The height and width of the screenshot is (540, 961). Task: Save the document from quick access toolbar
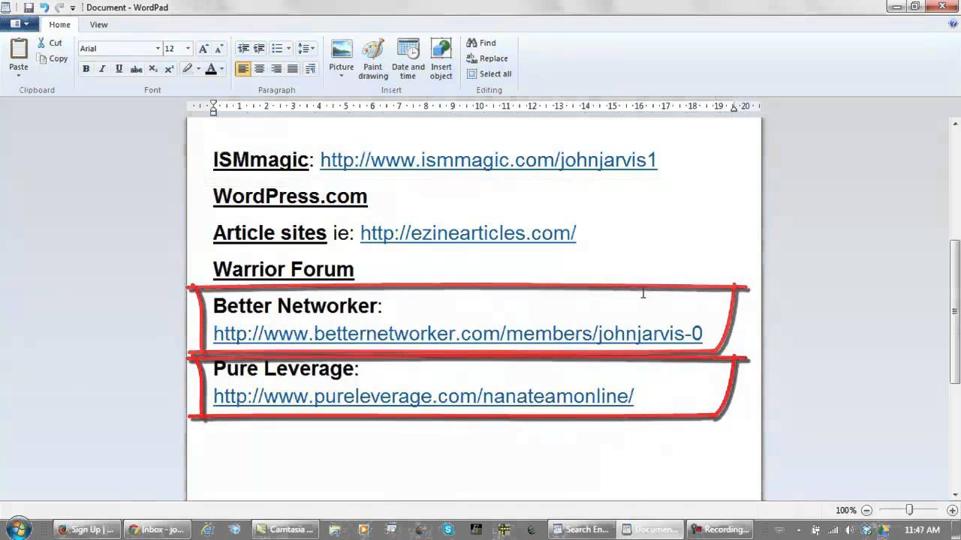click(29, 7)
